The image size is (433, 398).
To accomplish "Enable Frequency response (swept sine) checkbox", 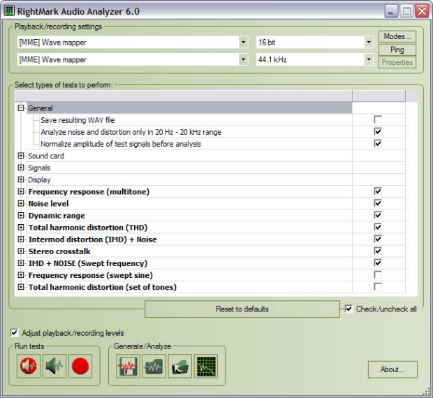I will pos(378,274).
